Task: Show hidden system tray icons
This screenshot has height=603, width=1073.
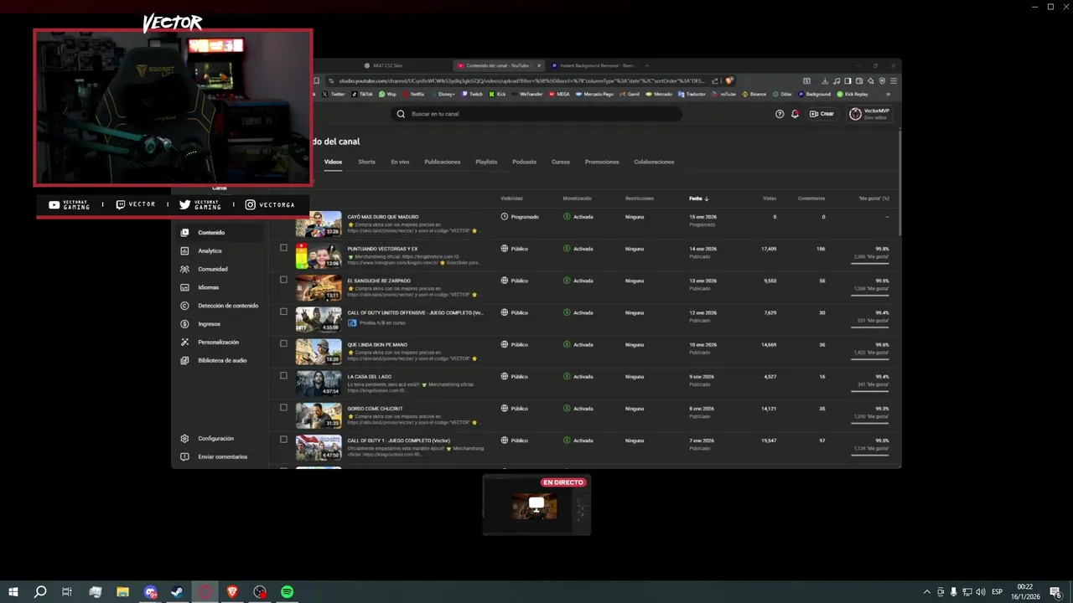Action: coord(926,592)
